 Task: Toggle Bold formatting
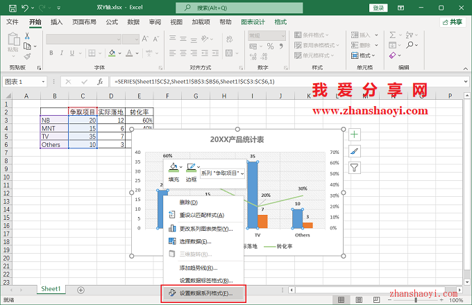[x=51, y=53]
